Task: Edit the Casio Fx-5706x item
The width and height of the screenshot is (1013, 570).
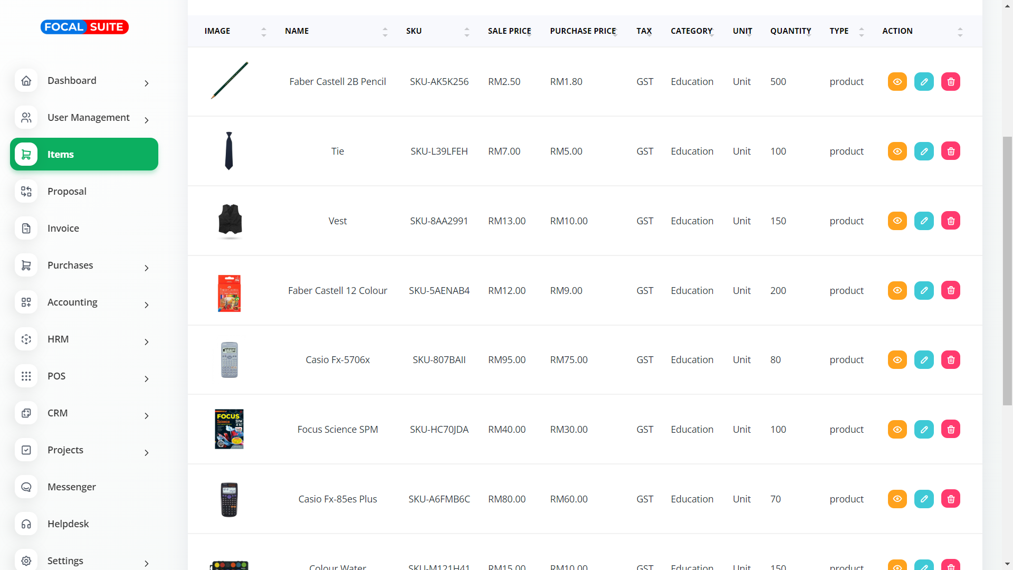Action: tap(924, 360)
